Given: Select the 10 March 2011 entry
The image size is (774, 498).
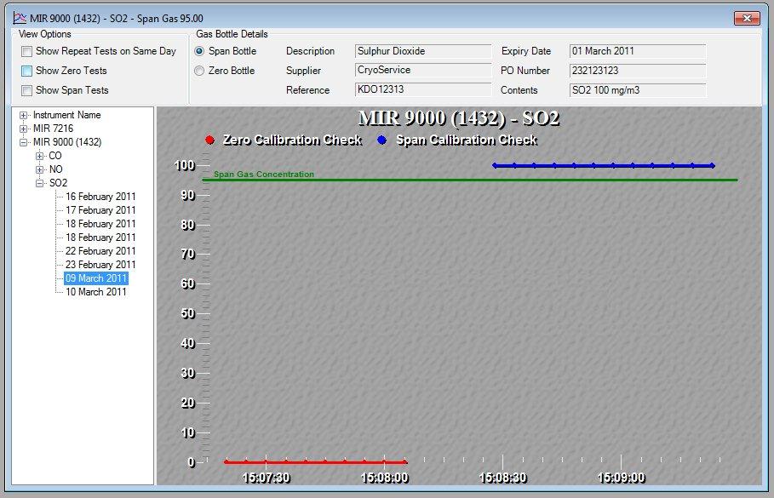Looking at the screenshot, I should coord(95,292).
